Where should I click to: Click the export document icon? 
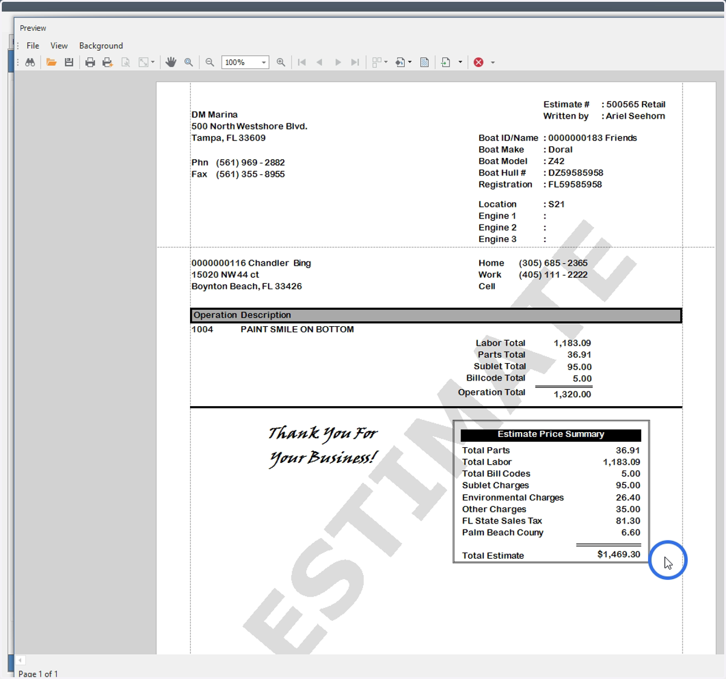[446, 62]
